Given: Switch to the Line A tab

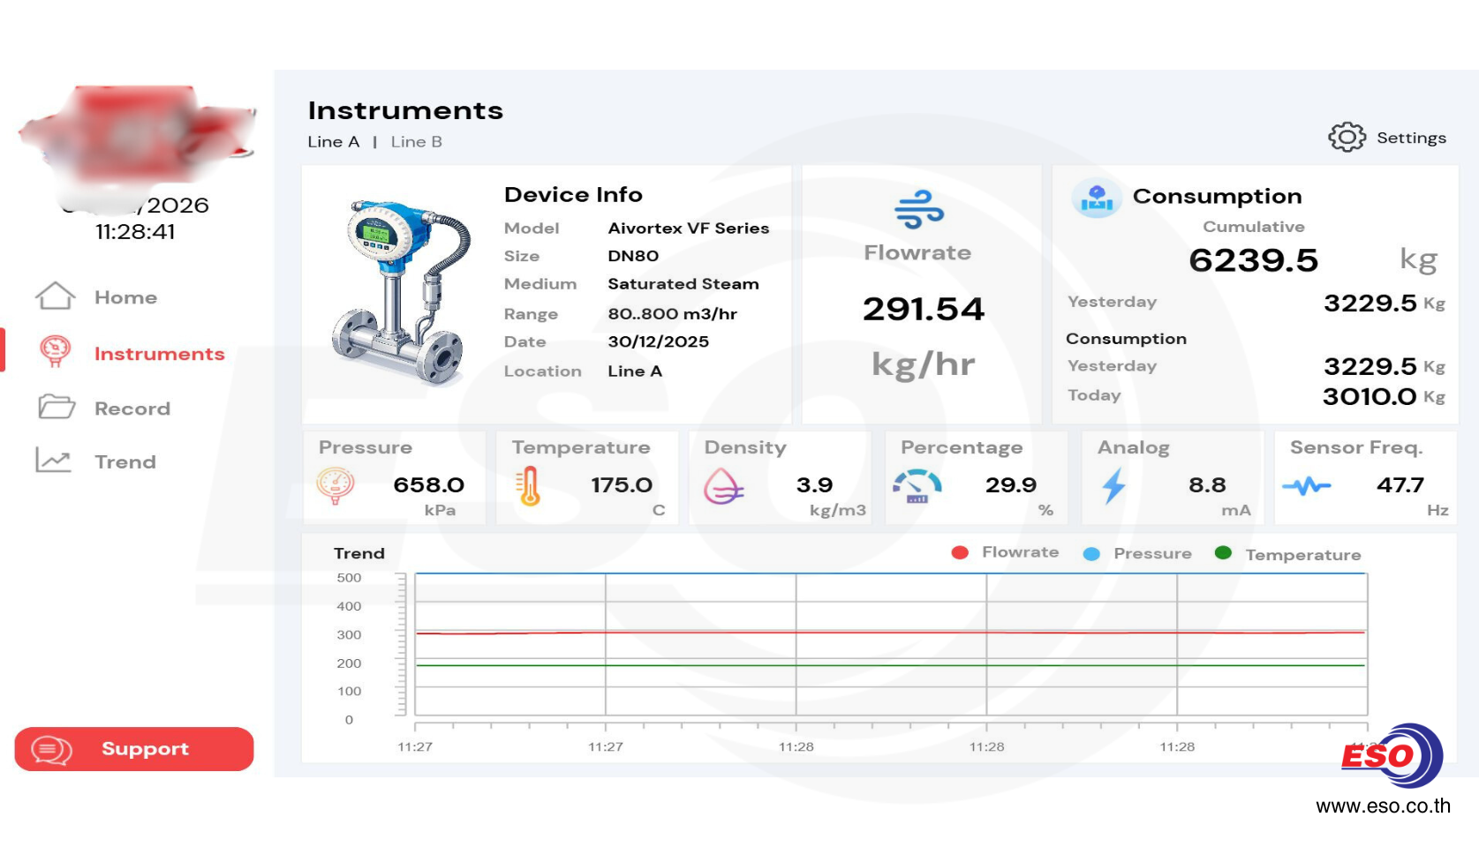Looking at the screenshot, I should [333, 142].
